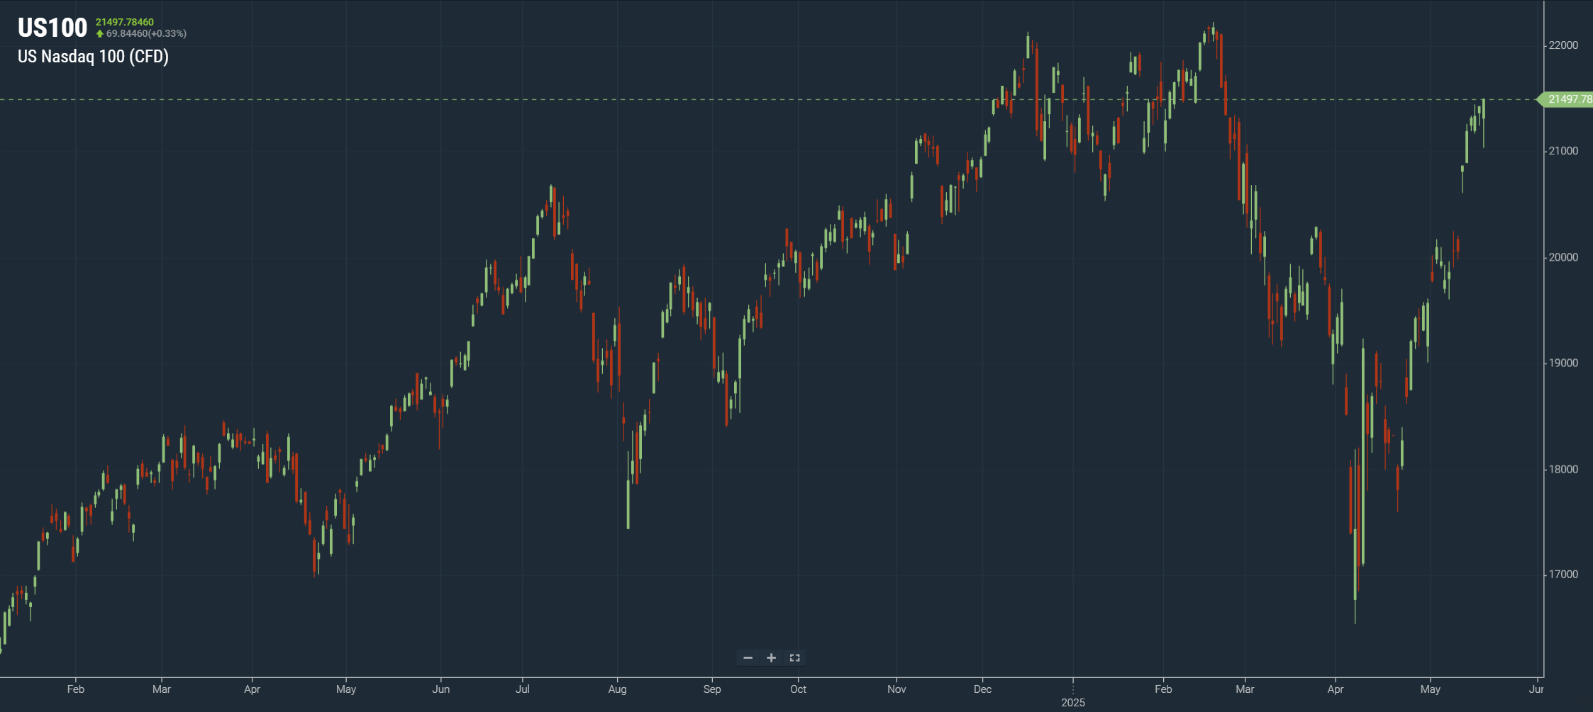Screen dimensions: 1593x712
Task: Click the green 21497.78 price tag
Action: [x=1565, y=99]
